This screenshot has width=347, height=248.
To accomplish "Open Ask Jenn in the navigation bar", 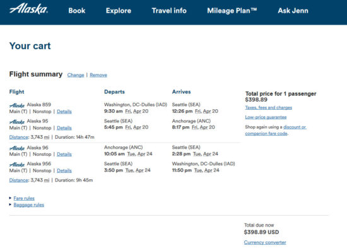I will [x=293, y=11].
